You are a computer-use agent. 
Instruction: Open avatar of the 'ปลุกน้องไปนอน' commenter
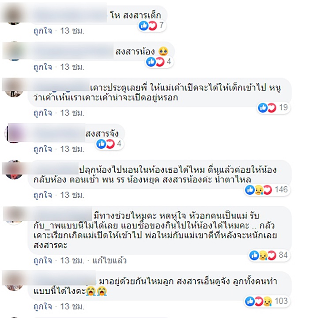pyautogui.click(x=14, y=170)
